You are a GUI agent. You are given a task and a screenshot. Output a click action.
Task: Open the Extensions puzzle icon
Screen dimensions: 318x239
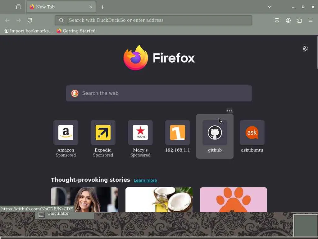tap(299, 20)
